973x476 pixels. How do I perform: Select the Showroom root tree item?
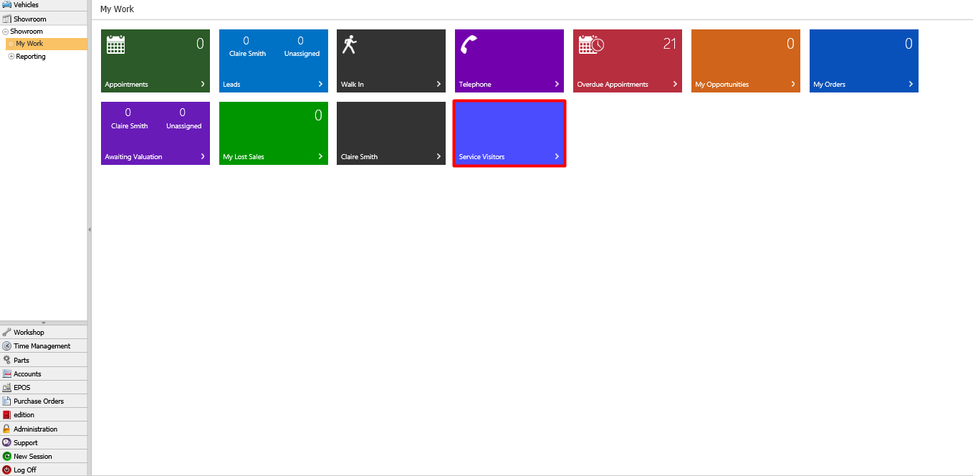pos(27,32)
